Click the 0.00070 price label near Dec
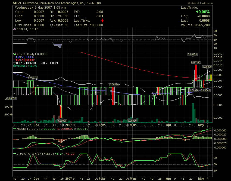The width and height of the screenshot is (231, 181). (33, 77)
